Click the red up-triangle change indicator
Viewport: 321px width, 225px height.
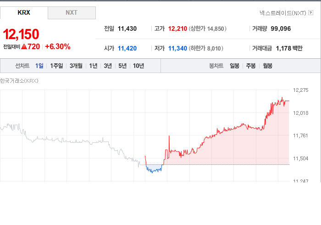[24, 46]
